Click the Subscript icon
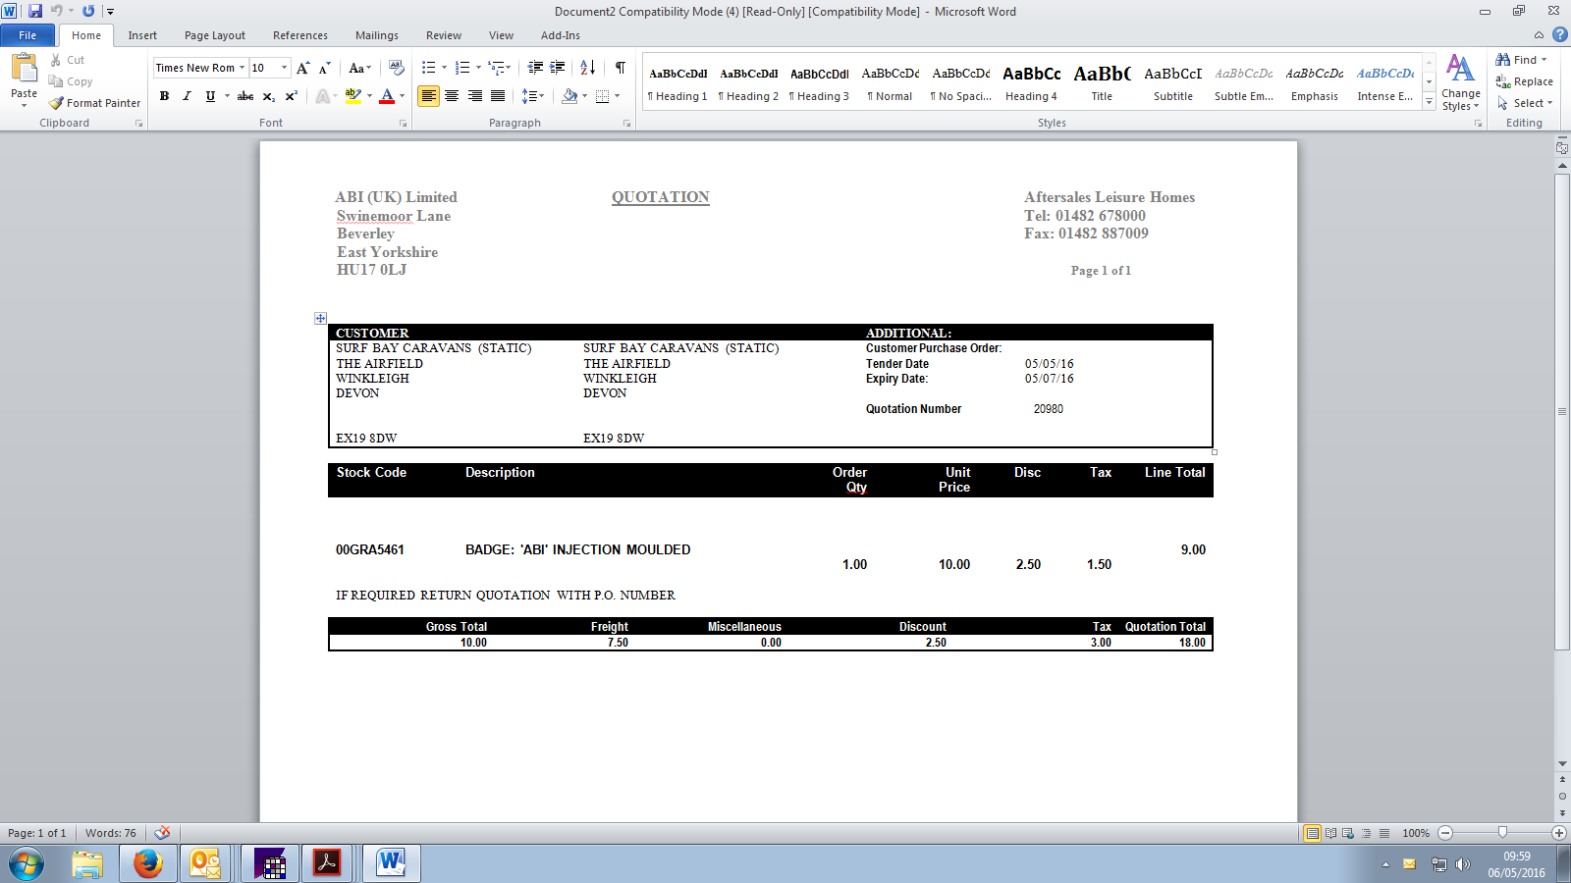Screen dimensions: 1571x883 [x=269, y=96]
